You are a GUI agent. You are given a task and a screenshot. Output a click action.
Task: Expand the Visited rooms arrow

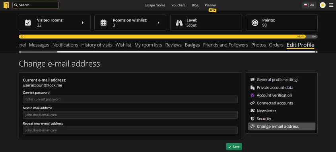pos(83,23)
